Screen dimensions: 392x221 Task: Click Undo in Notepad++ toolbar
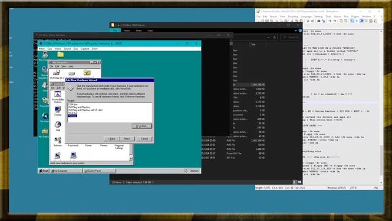tap(307, 21)
